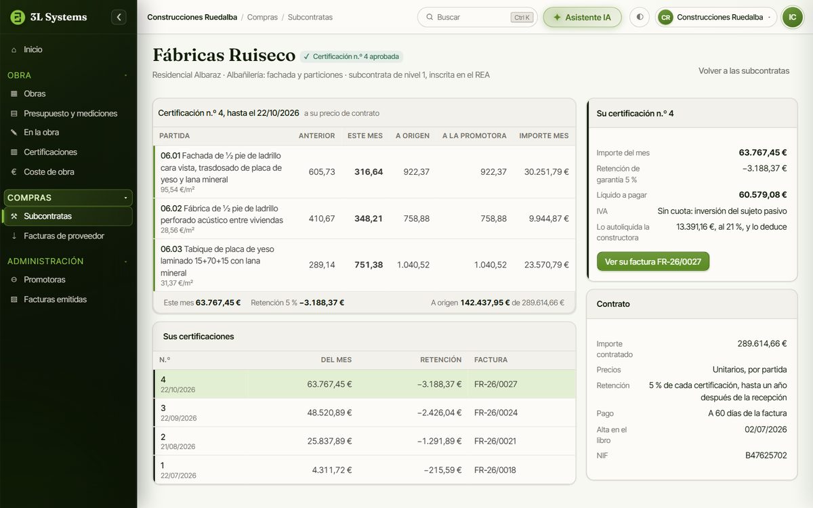Screen dimensions: 813x508
Task: Click partida 06.02 Fábrica de ladrillo row
Action: pos(364,218)
